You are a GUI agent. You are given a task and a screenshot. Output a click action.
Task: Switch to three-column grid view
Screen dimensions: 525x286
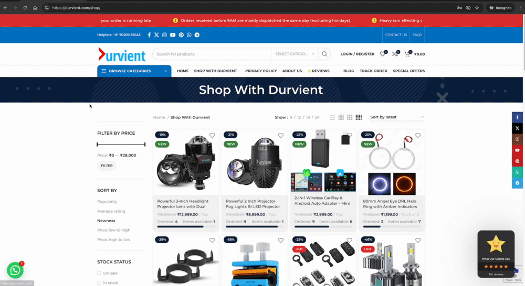coord(350,117)
